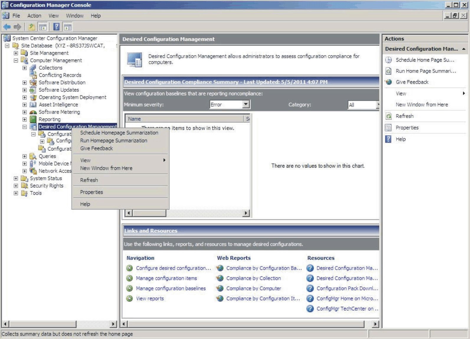Collapse the Desired Configuration Man... Actions section header
The width and height of the screenshot is (470, 339).
pos(464,49)
